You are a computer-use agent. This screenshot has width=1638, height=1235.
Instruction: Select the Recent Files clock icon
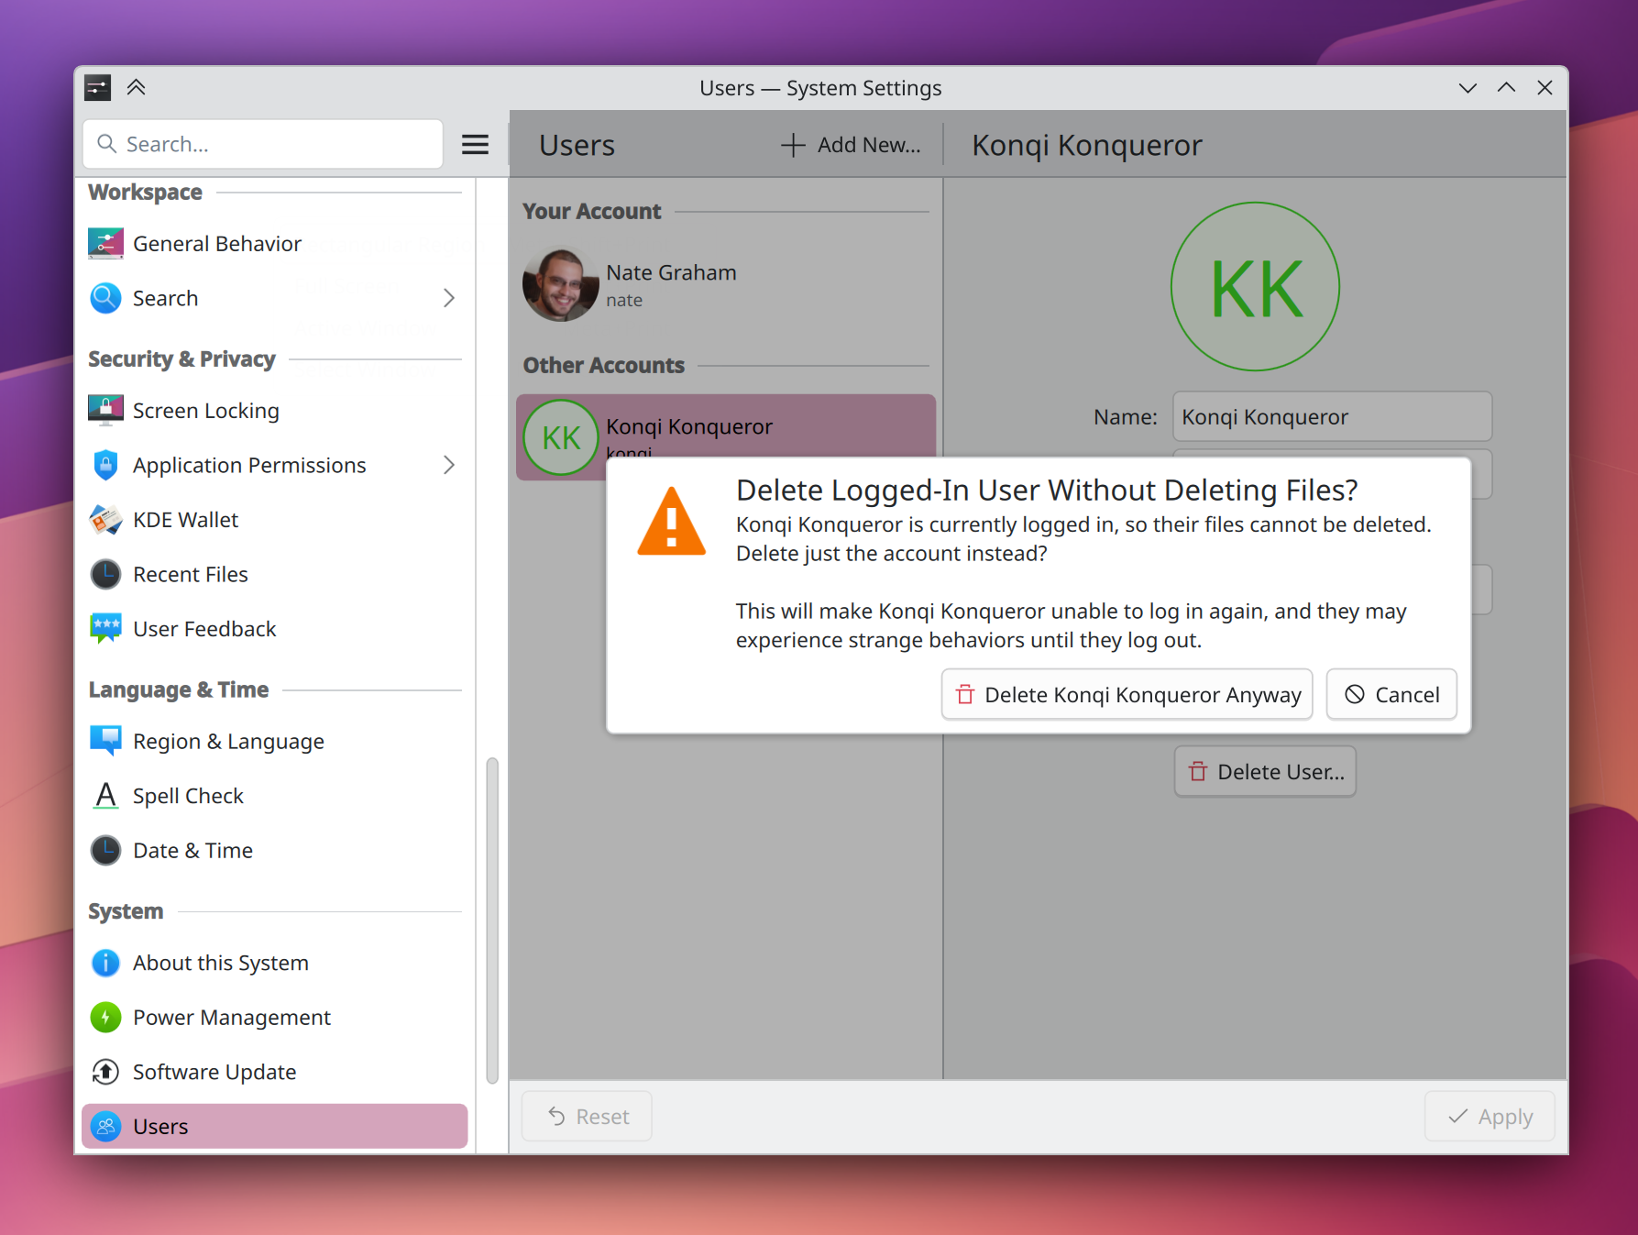tap(105, 574)
